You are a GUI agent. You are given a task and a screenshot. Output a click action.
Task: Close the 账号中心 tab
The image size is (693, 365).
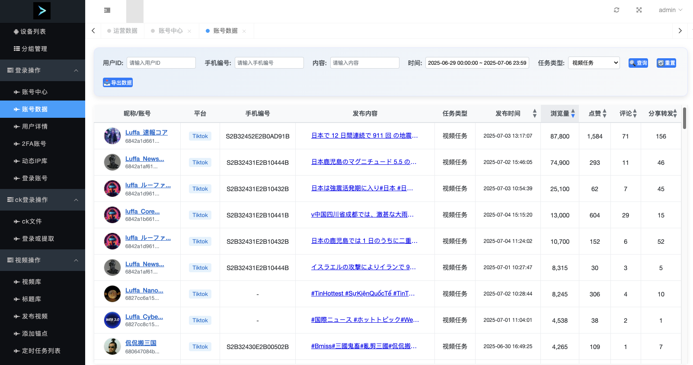tap(189, 31)
